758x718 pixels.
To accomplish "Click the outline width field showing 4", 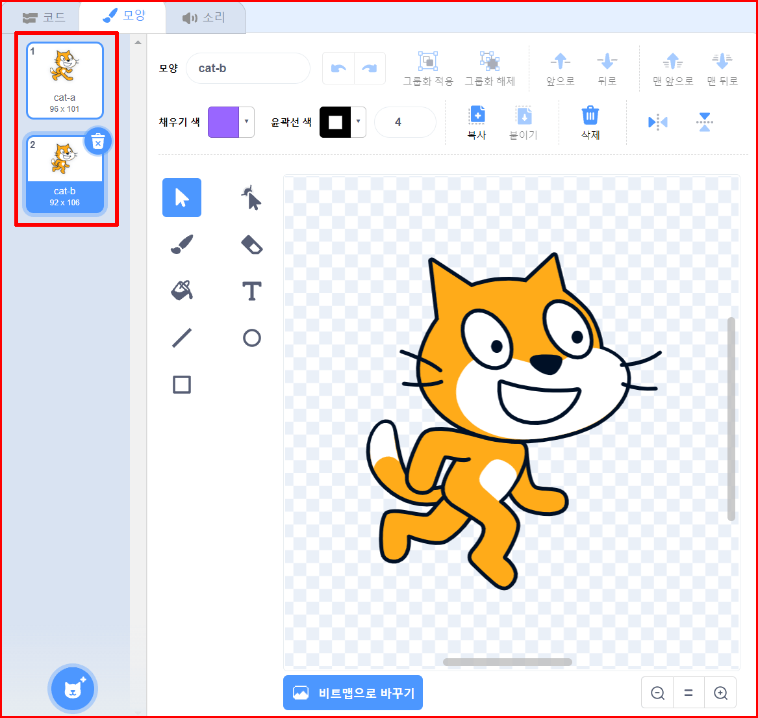I will (x=405, y=122).
